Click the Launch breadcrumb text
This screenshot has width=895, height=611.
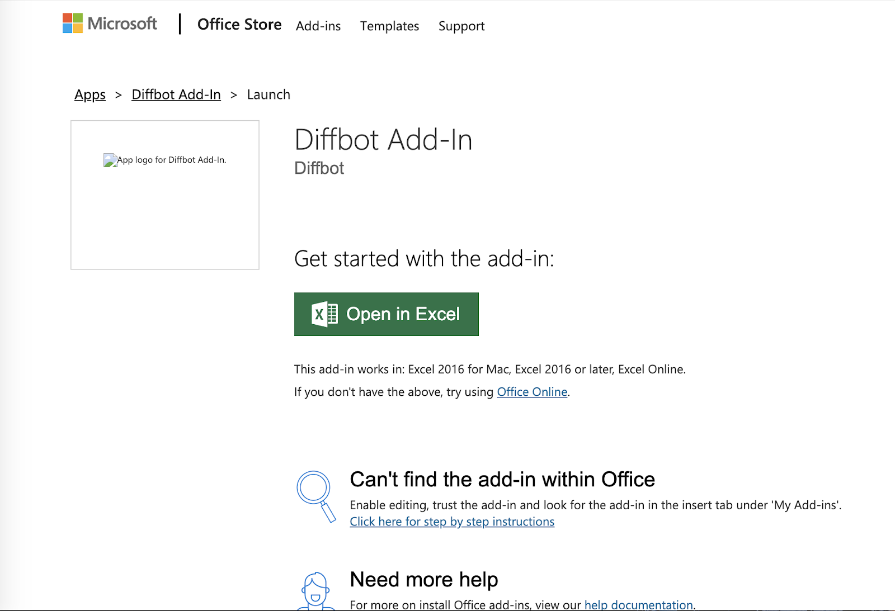coord(268,94)
